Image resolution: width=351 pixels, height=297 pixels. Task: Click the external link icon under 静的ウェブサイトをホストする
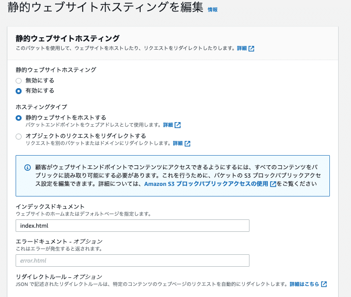177,125
